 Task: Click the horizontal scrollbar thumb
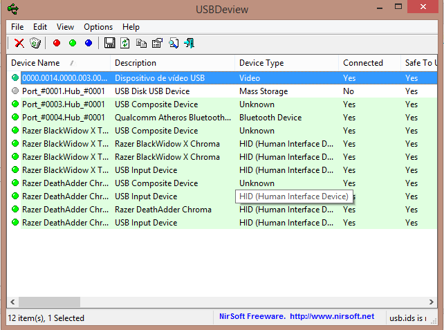tap(49, 302)
